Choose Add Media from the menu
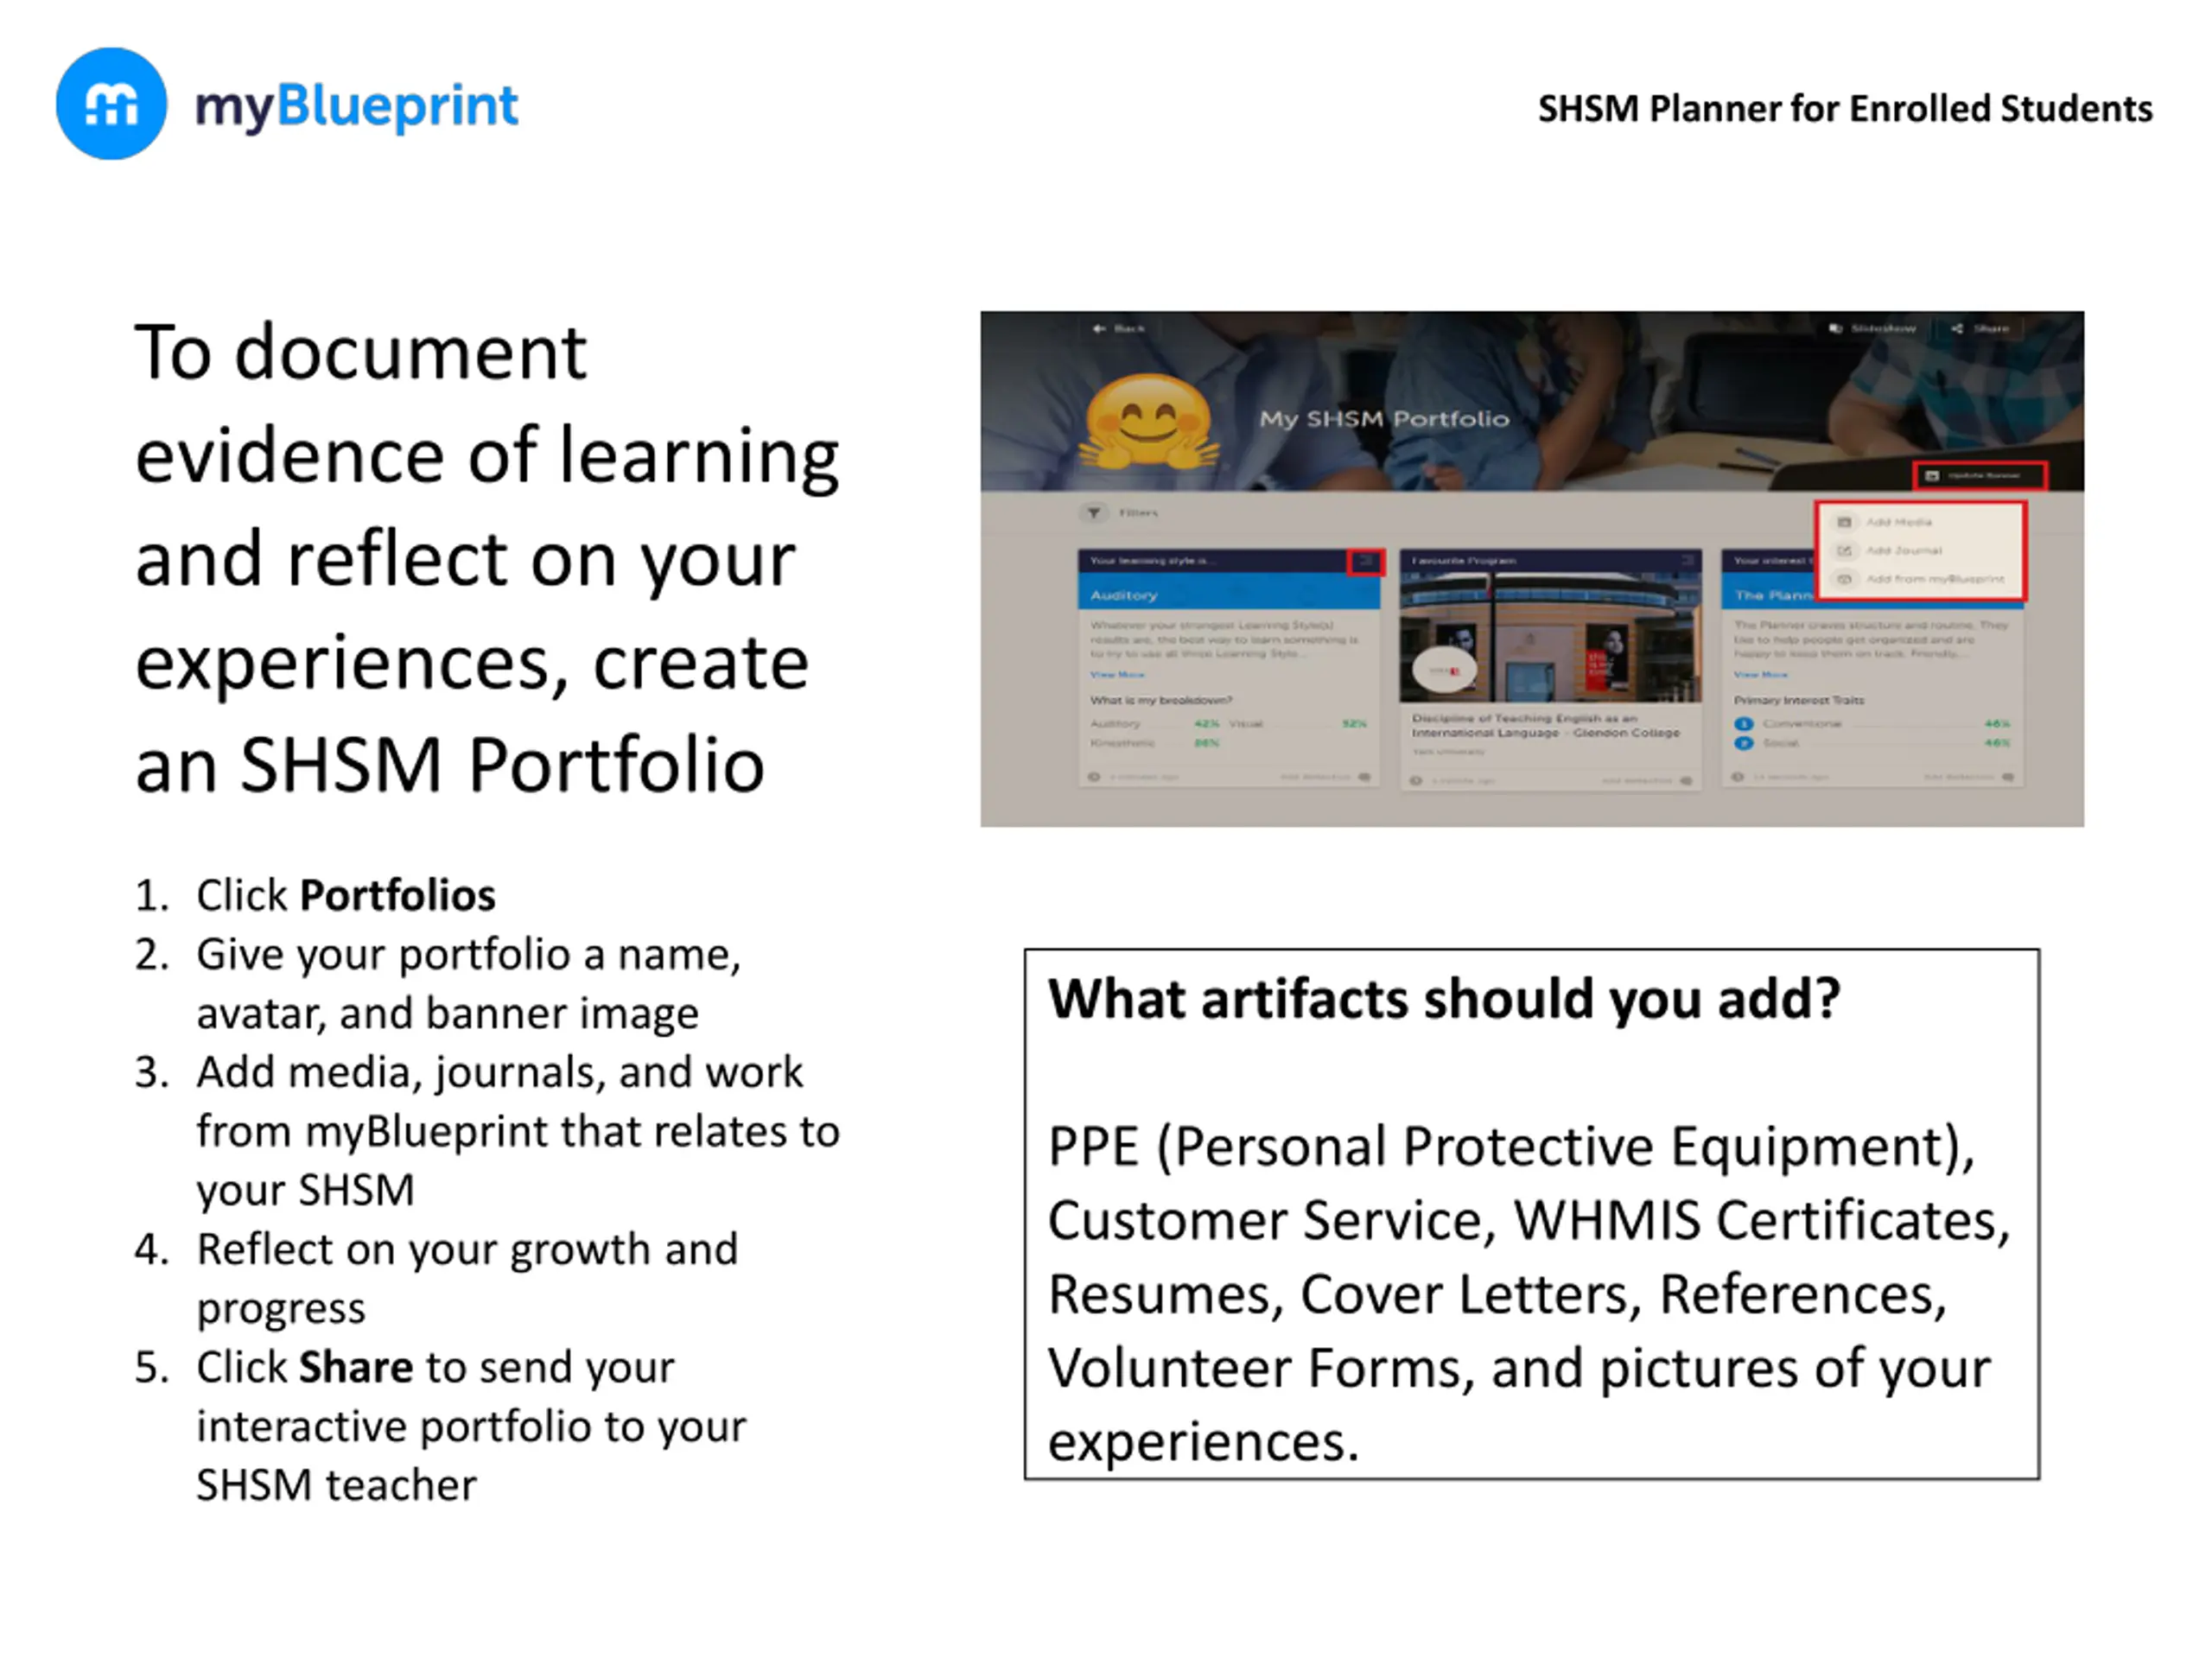 1920,522
